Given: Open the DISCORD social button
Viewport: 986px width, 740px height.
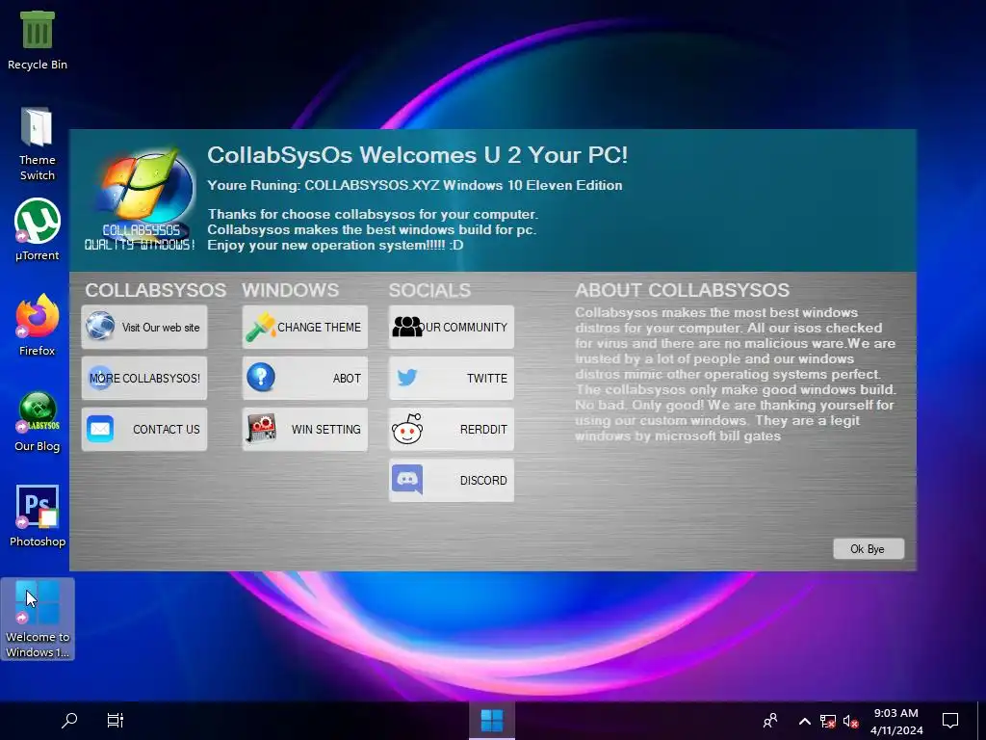Looking at the screenshot, I should point(452,480).
